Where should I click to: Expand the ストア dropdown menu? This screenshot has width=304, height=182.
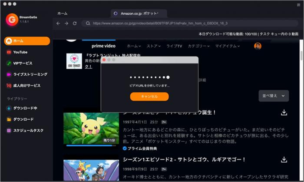(154, 46)
